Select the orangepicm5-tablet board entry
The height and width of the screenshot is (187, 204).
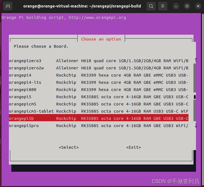point(99,111)
